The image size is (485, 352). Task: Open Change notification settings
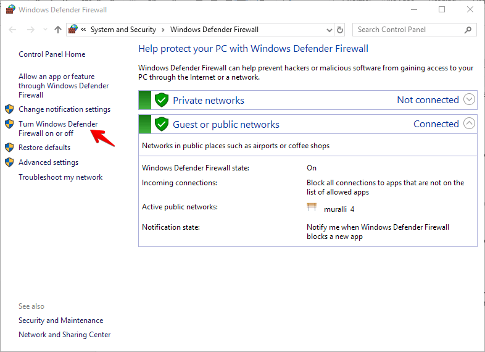click(x=64, y=109)
